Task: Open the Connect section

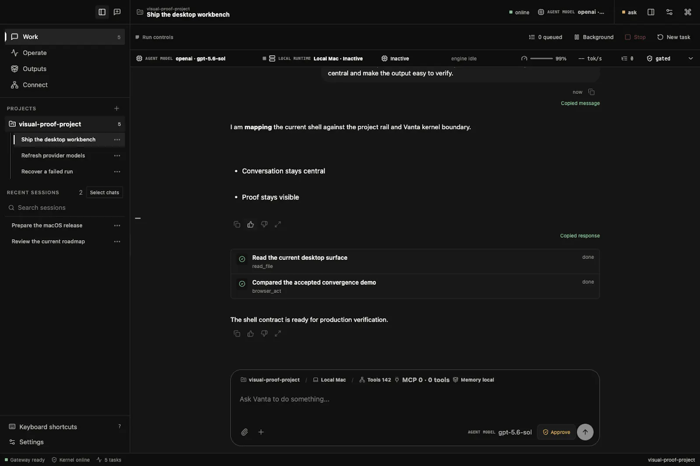Action: click(x=65, y=85)
